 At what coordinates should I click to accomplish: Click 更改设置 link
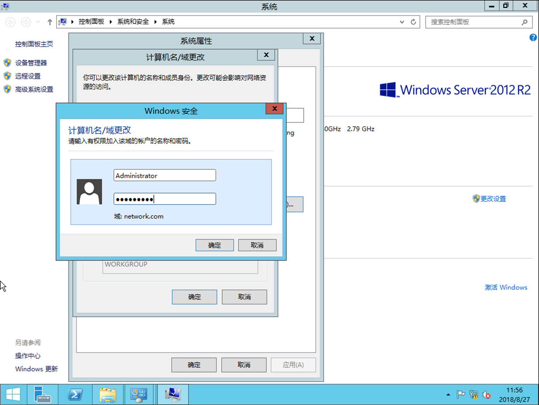tap(493, 199)
